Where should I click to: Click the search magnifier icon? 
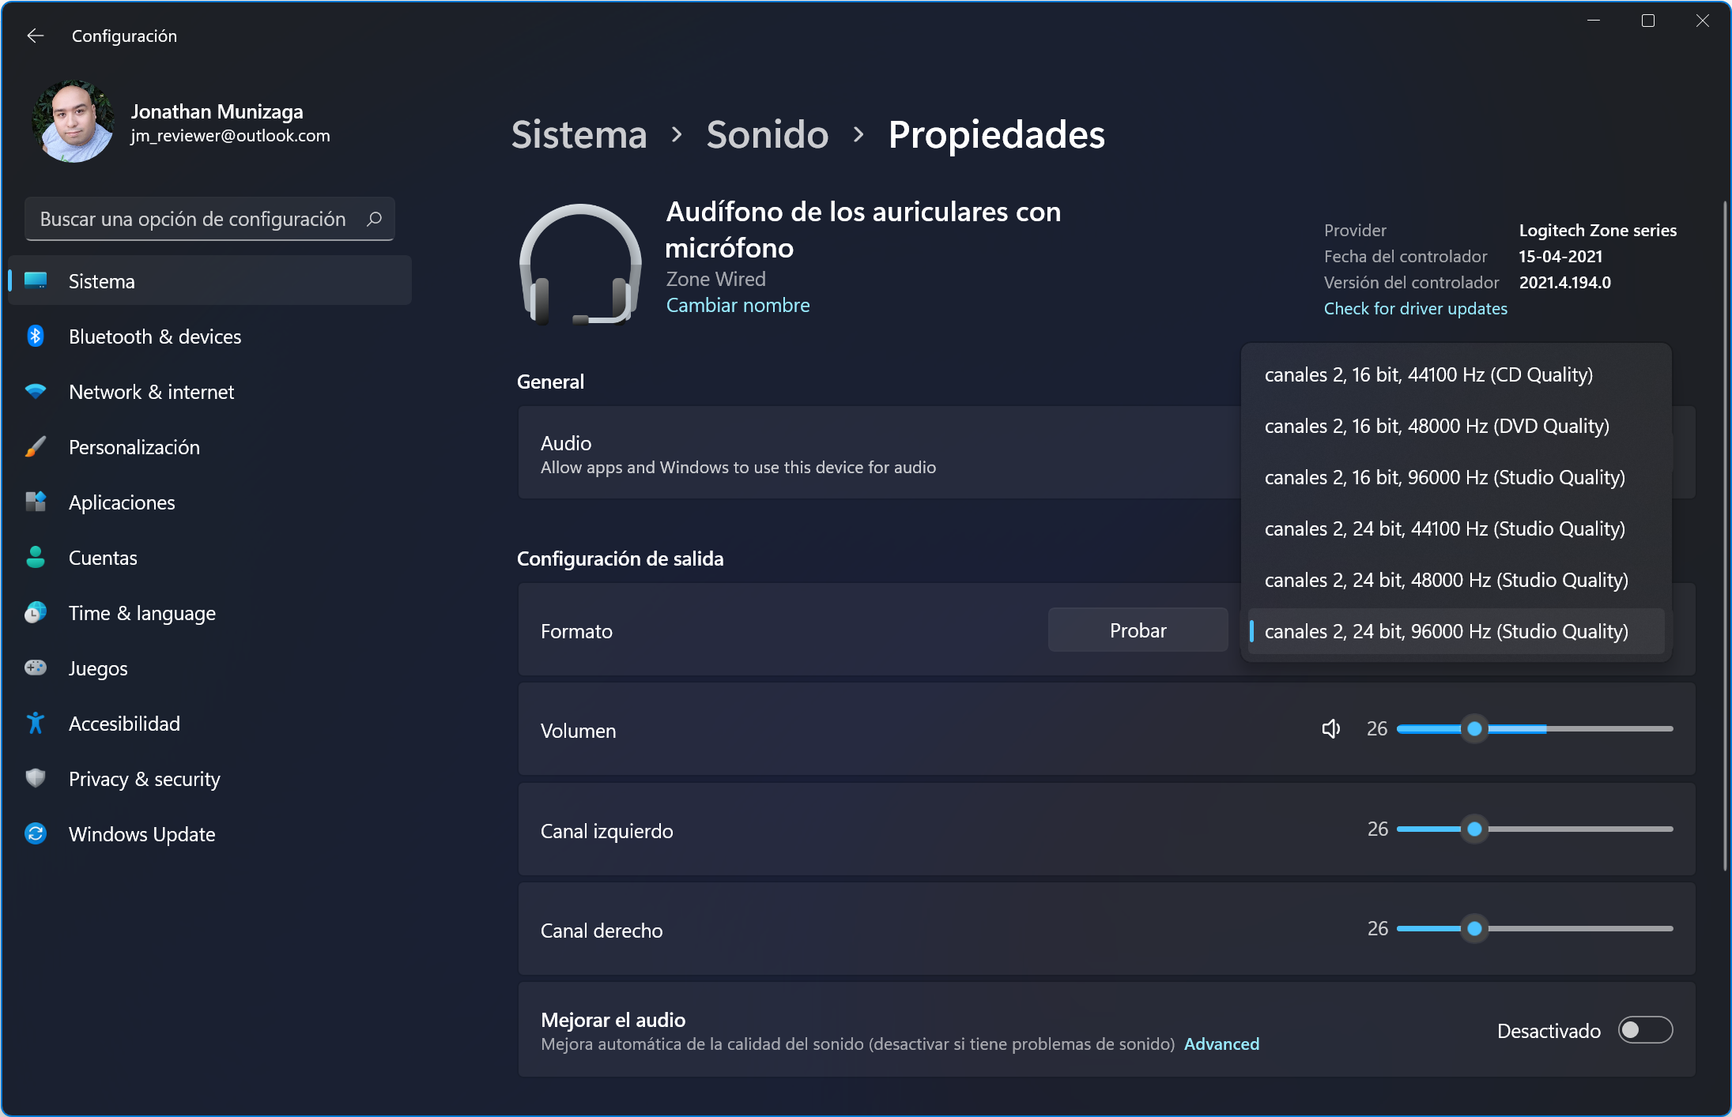374,219
